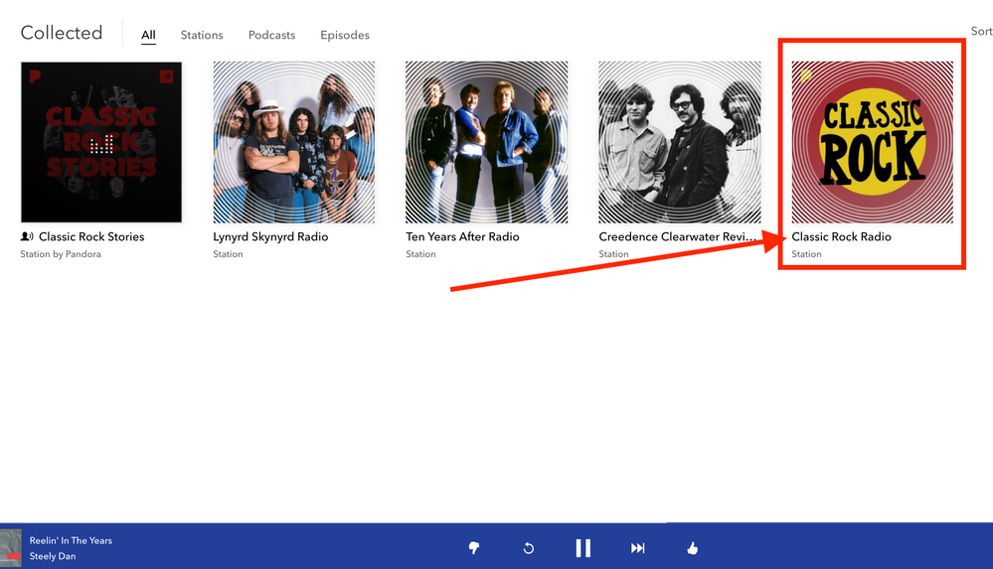Skip to the next track
This screenshot has height=569, width=993.
(x=638, y=548)
